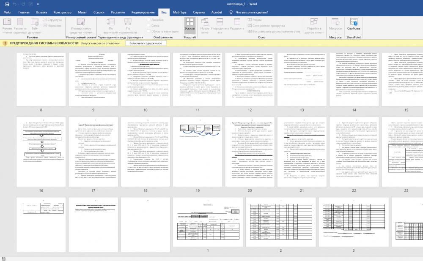Select page 16 thumbnail with flowchart
Viewport: 423px width, 261px height.
pyautogui.click(x=41, y=152)
